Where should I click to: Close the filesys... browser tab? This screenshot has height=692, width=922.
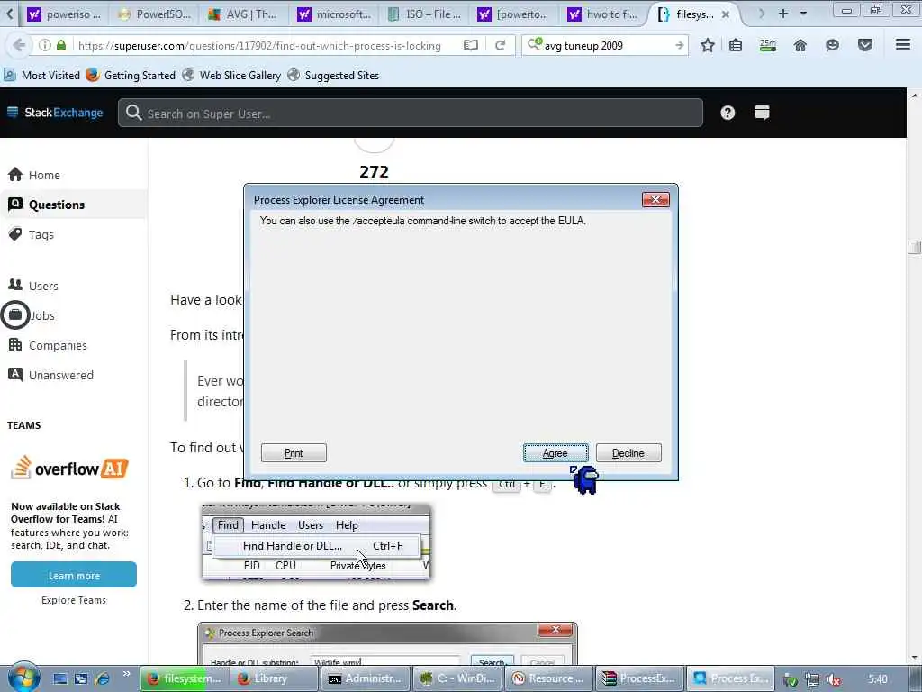[x=726, y=14]
